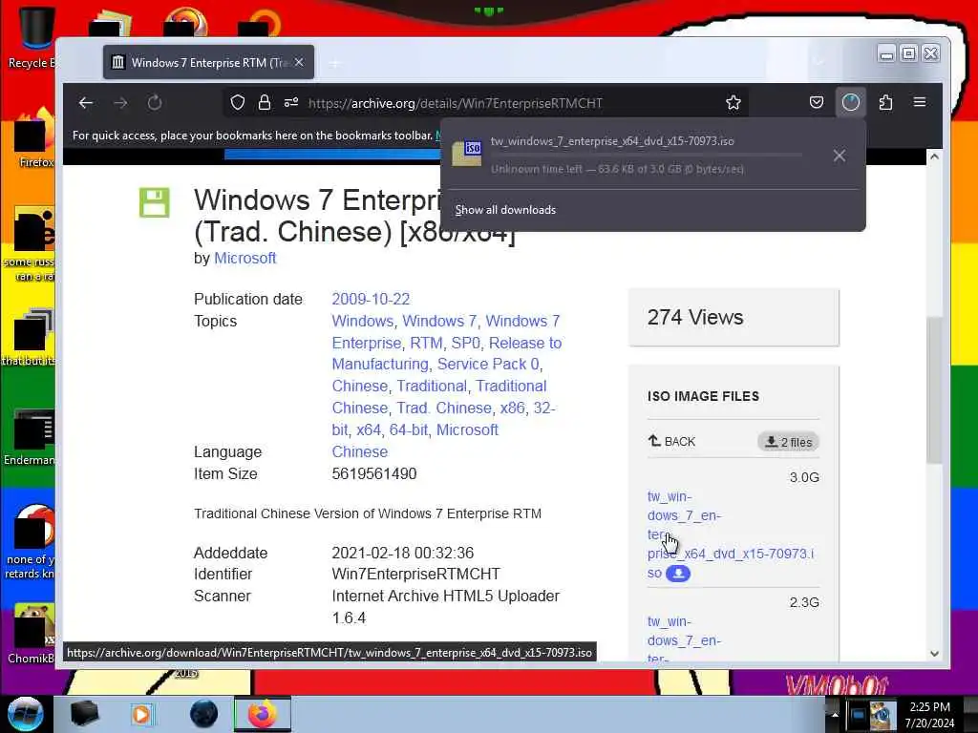Open the extensions puzzle icon
Viewport: 978px width, 733px height.
point(885,103)
